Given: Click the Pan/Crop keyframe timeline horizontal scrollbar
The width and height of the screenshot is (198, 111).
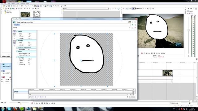Looking at the screenshot, I should point(79,95).
